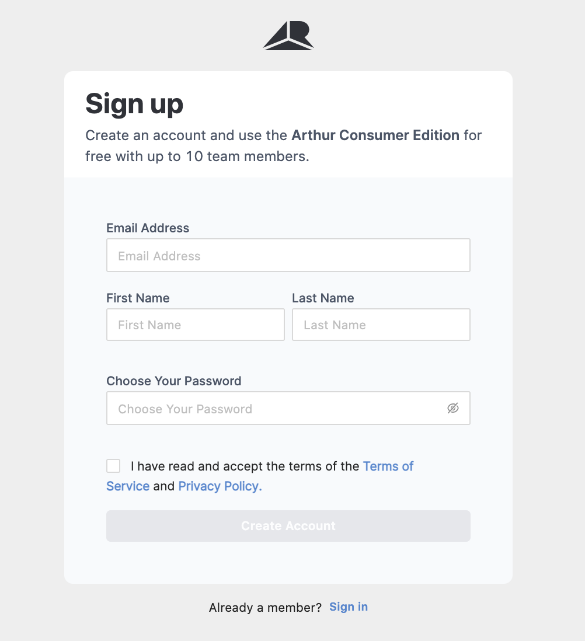Screen dimensions: 585x641
Task: Click into the First Name field
Action: pos(195,325)
